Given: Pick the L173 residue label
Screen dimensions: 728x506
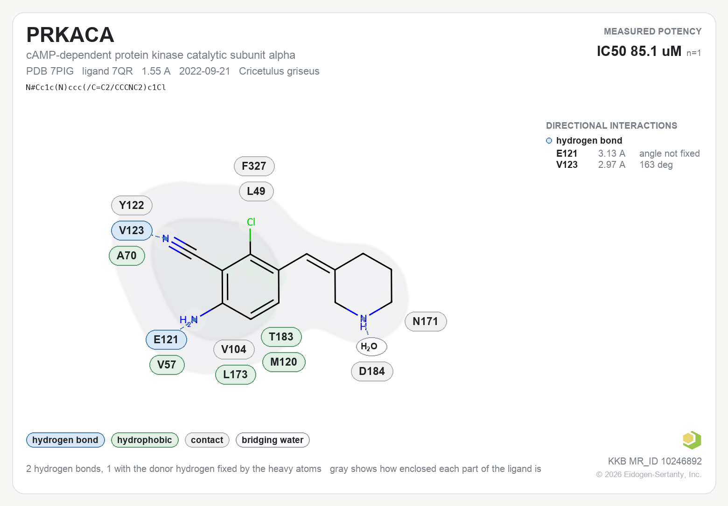Looking at the screenshot, I should point(235,374).
